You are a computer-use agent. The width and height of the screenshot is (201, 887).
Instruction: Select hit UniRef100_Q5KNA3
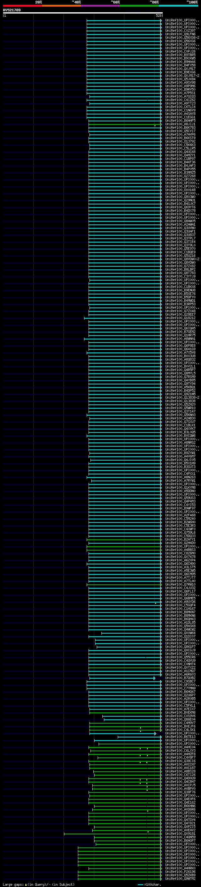coord(180,415)
